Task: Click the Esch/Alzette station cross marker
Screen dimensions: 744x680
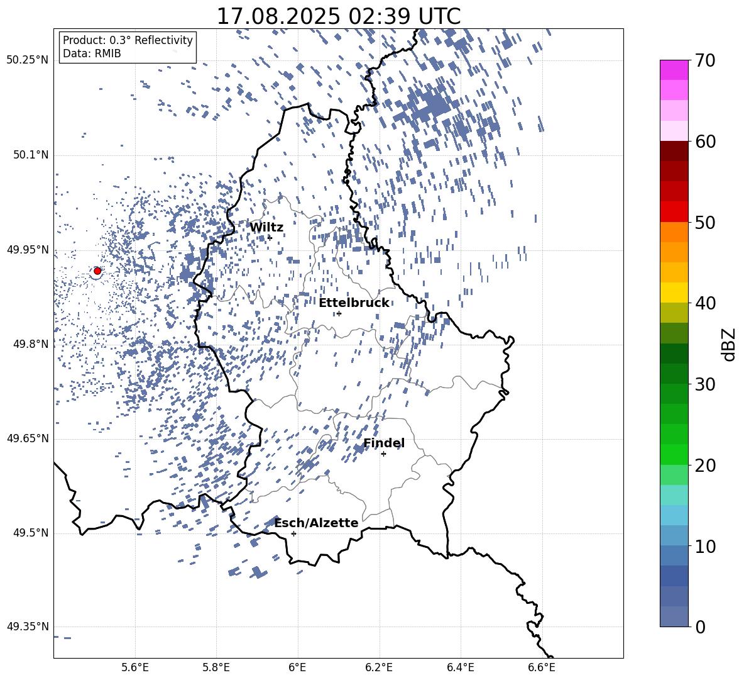Action: pyautogui.click(x=293, y=533)
